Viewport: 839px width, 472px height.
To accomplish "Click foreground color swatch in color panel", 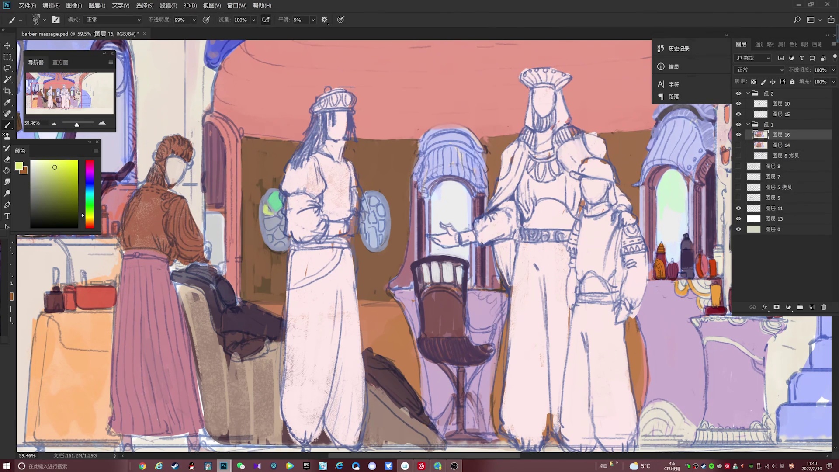I will (19, 166).
